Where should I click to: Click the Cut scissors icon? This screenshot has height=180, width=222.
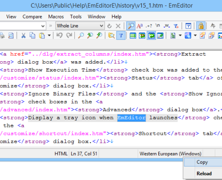tap(23, 36)
